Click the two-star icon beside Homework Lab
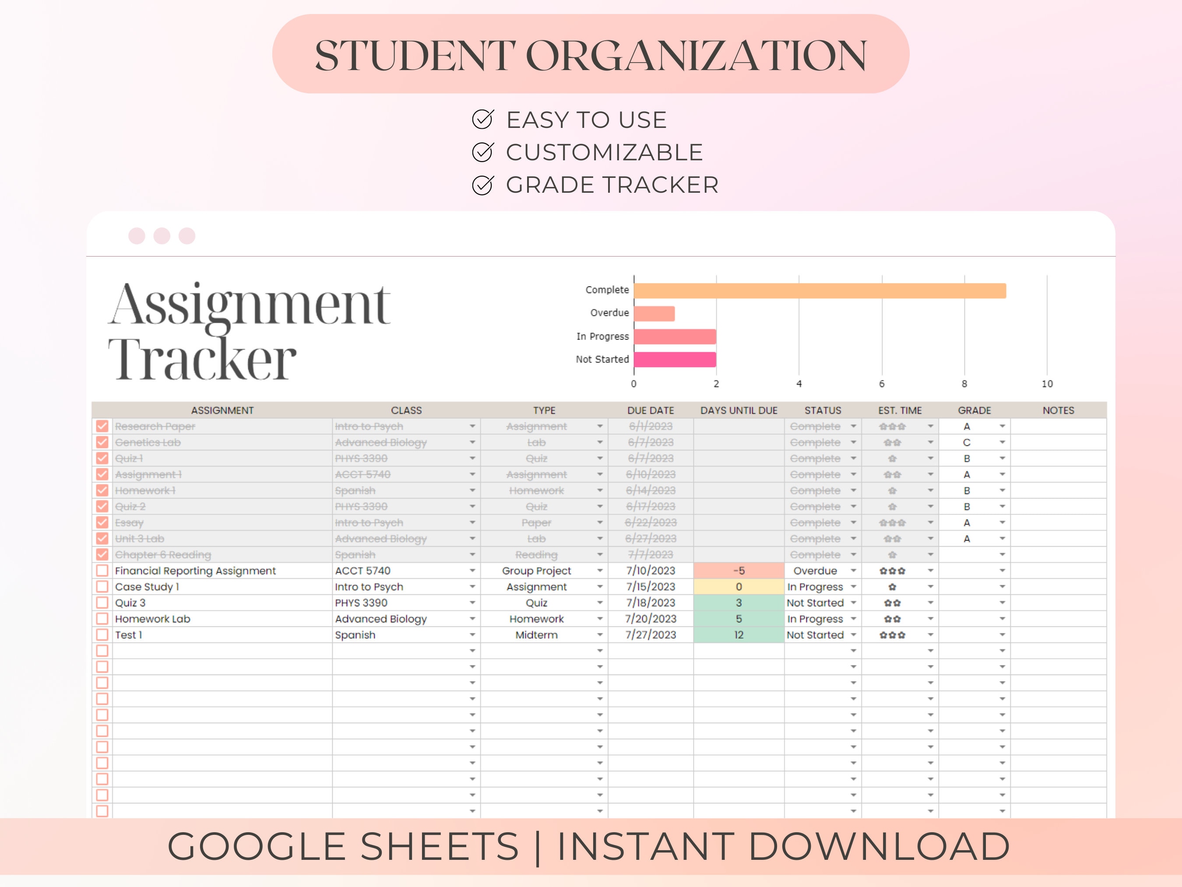 891,618
